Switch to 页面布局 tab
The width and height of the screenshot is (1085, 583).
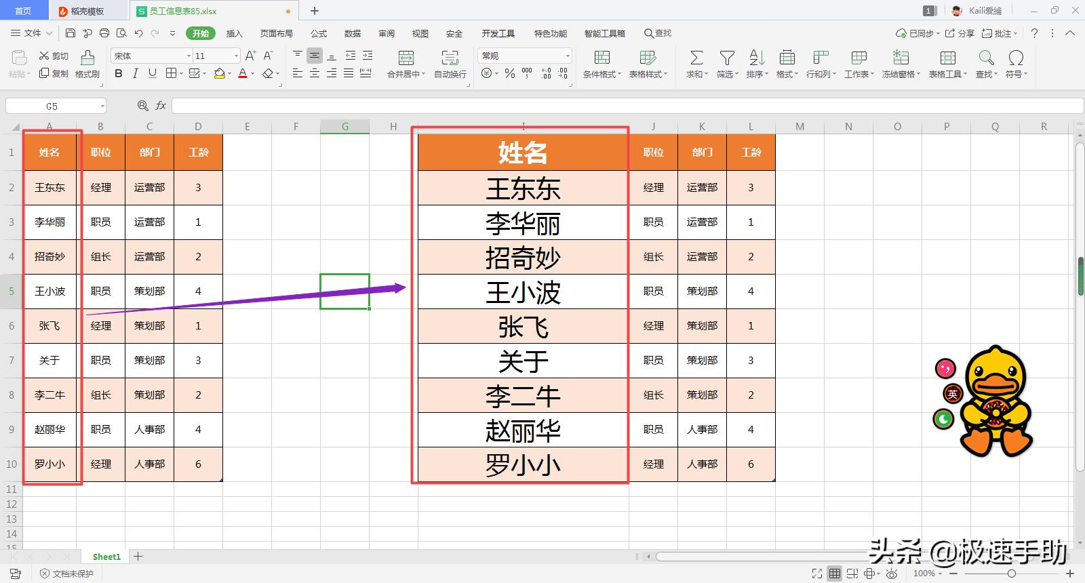click(x=276, y=33)
